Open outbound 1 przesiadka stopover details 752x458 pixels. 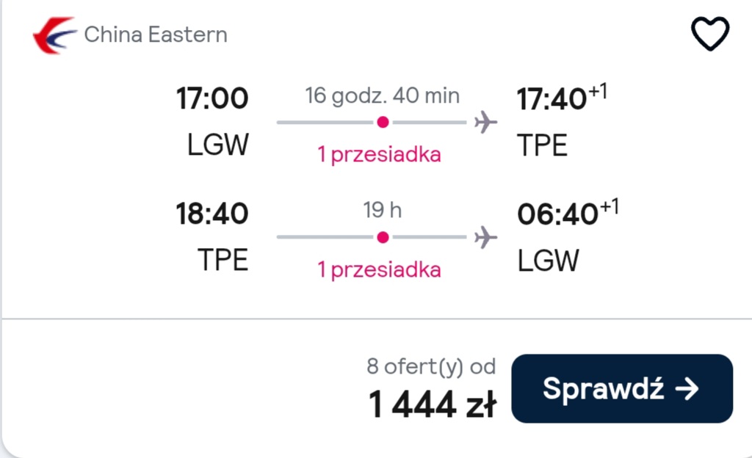(379, 155)
